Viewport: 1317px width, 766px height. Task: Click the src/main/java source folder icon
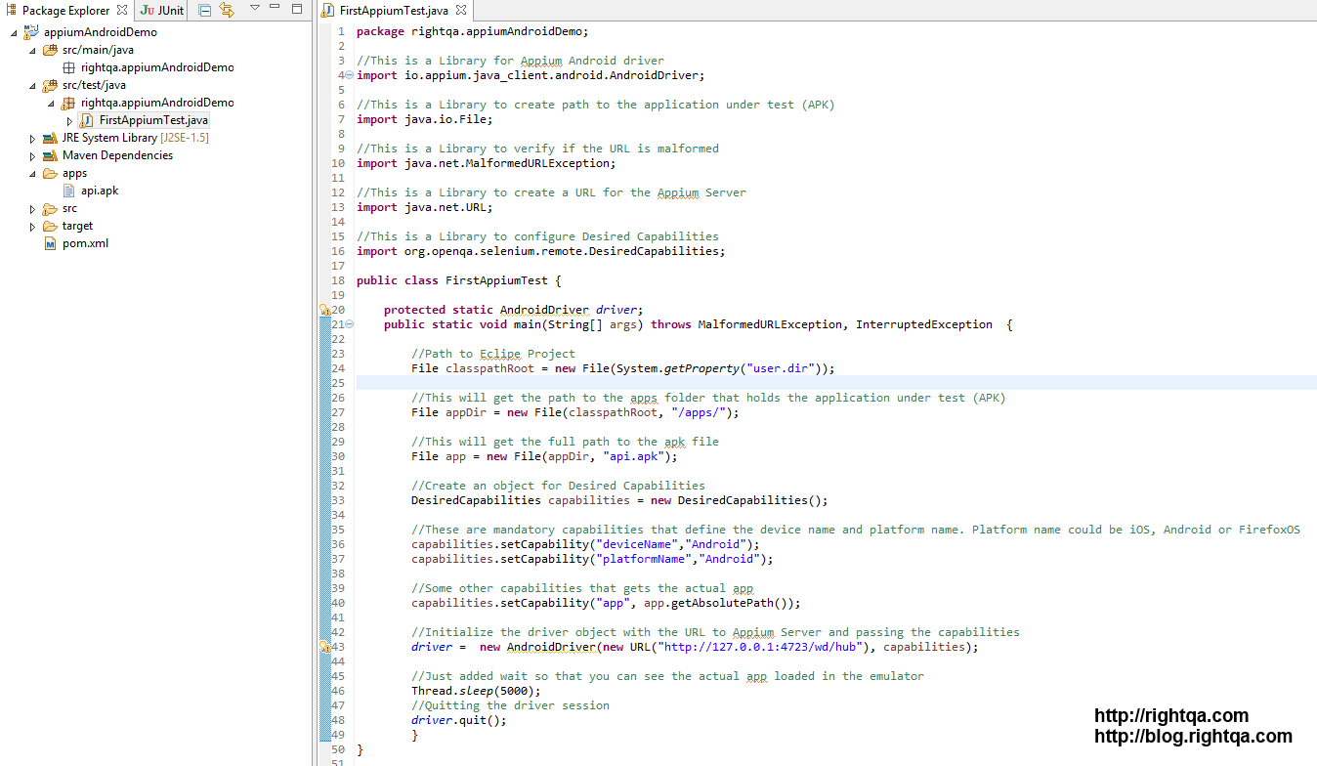50,50
